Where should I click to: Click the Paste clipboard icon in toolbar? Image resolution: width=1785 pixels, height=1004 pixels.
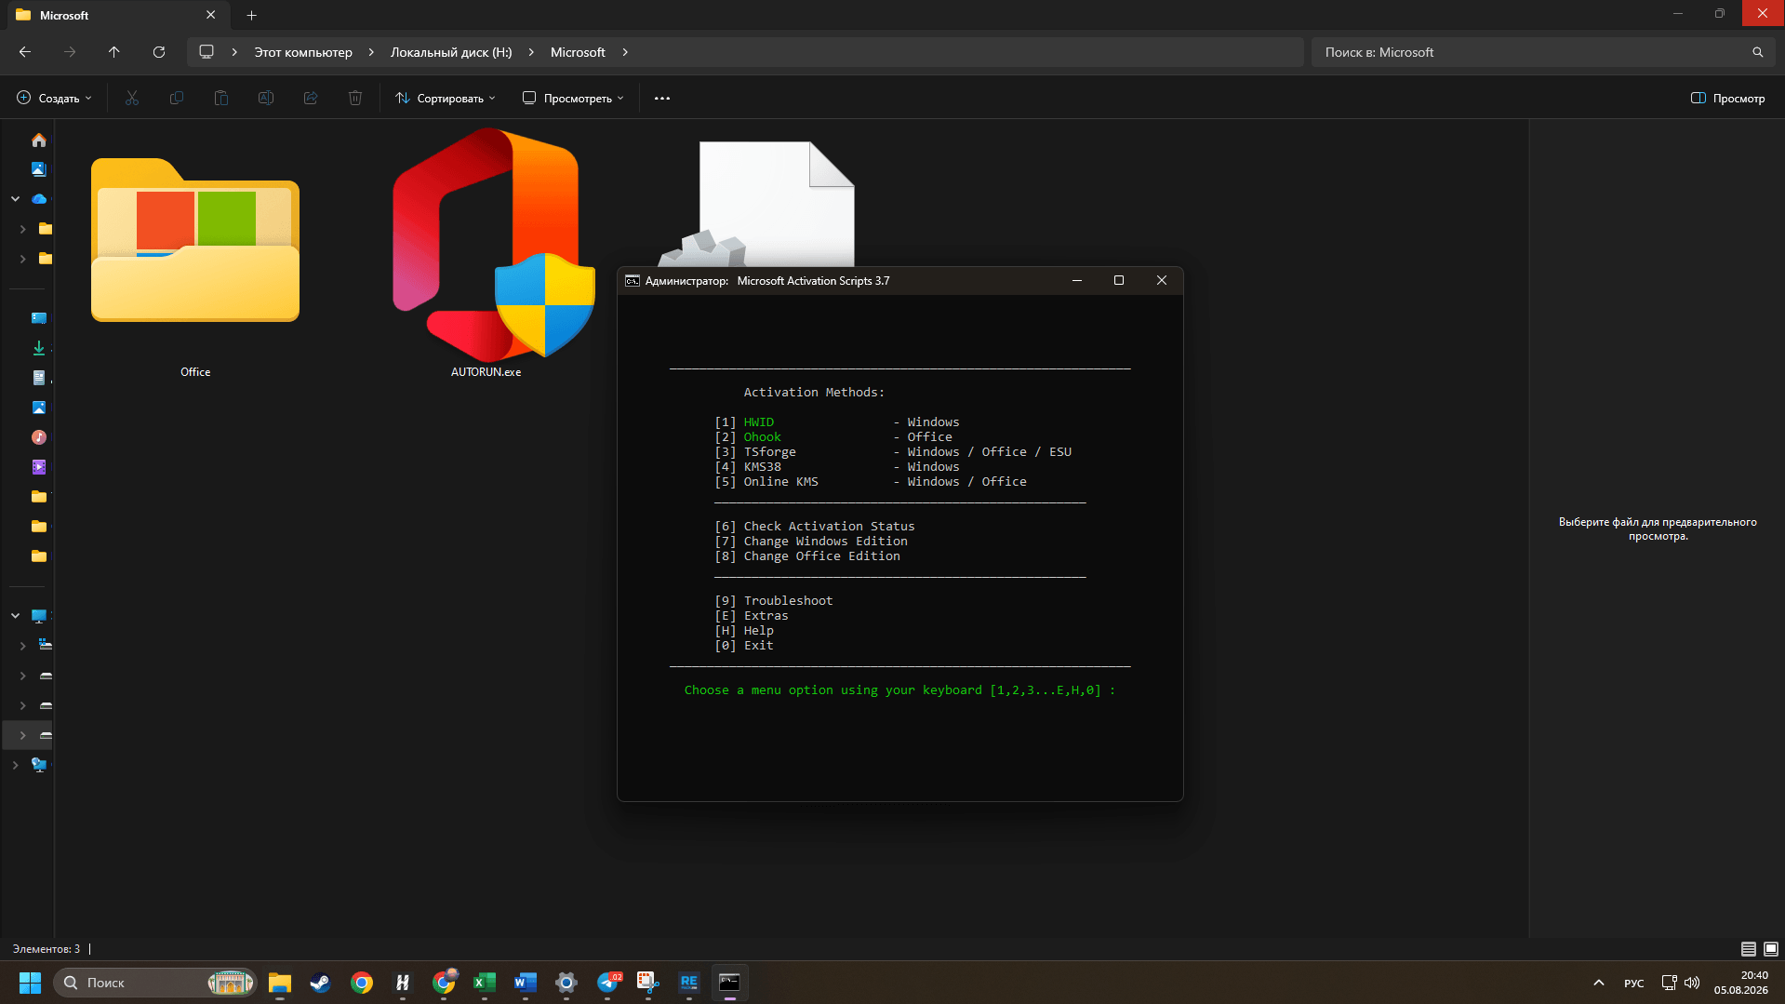pos(221,98)
